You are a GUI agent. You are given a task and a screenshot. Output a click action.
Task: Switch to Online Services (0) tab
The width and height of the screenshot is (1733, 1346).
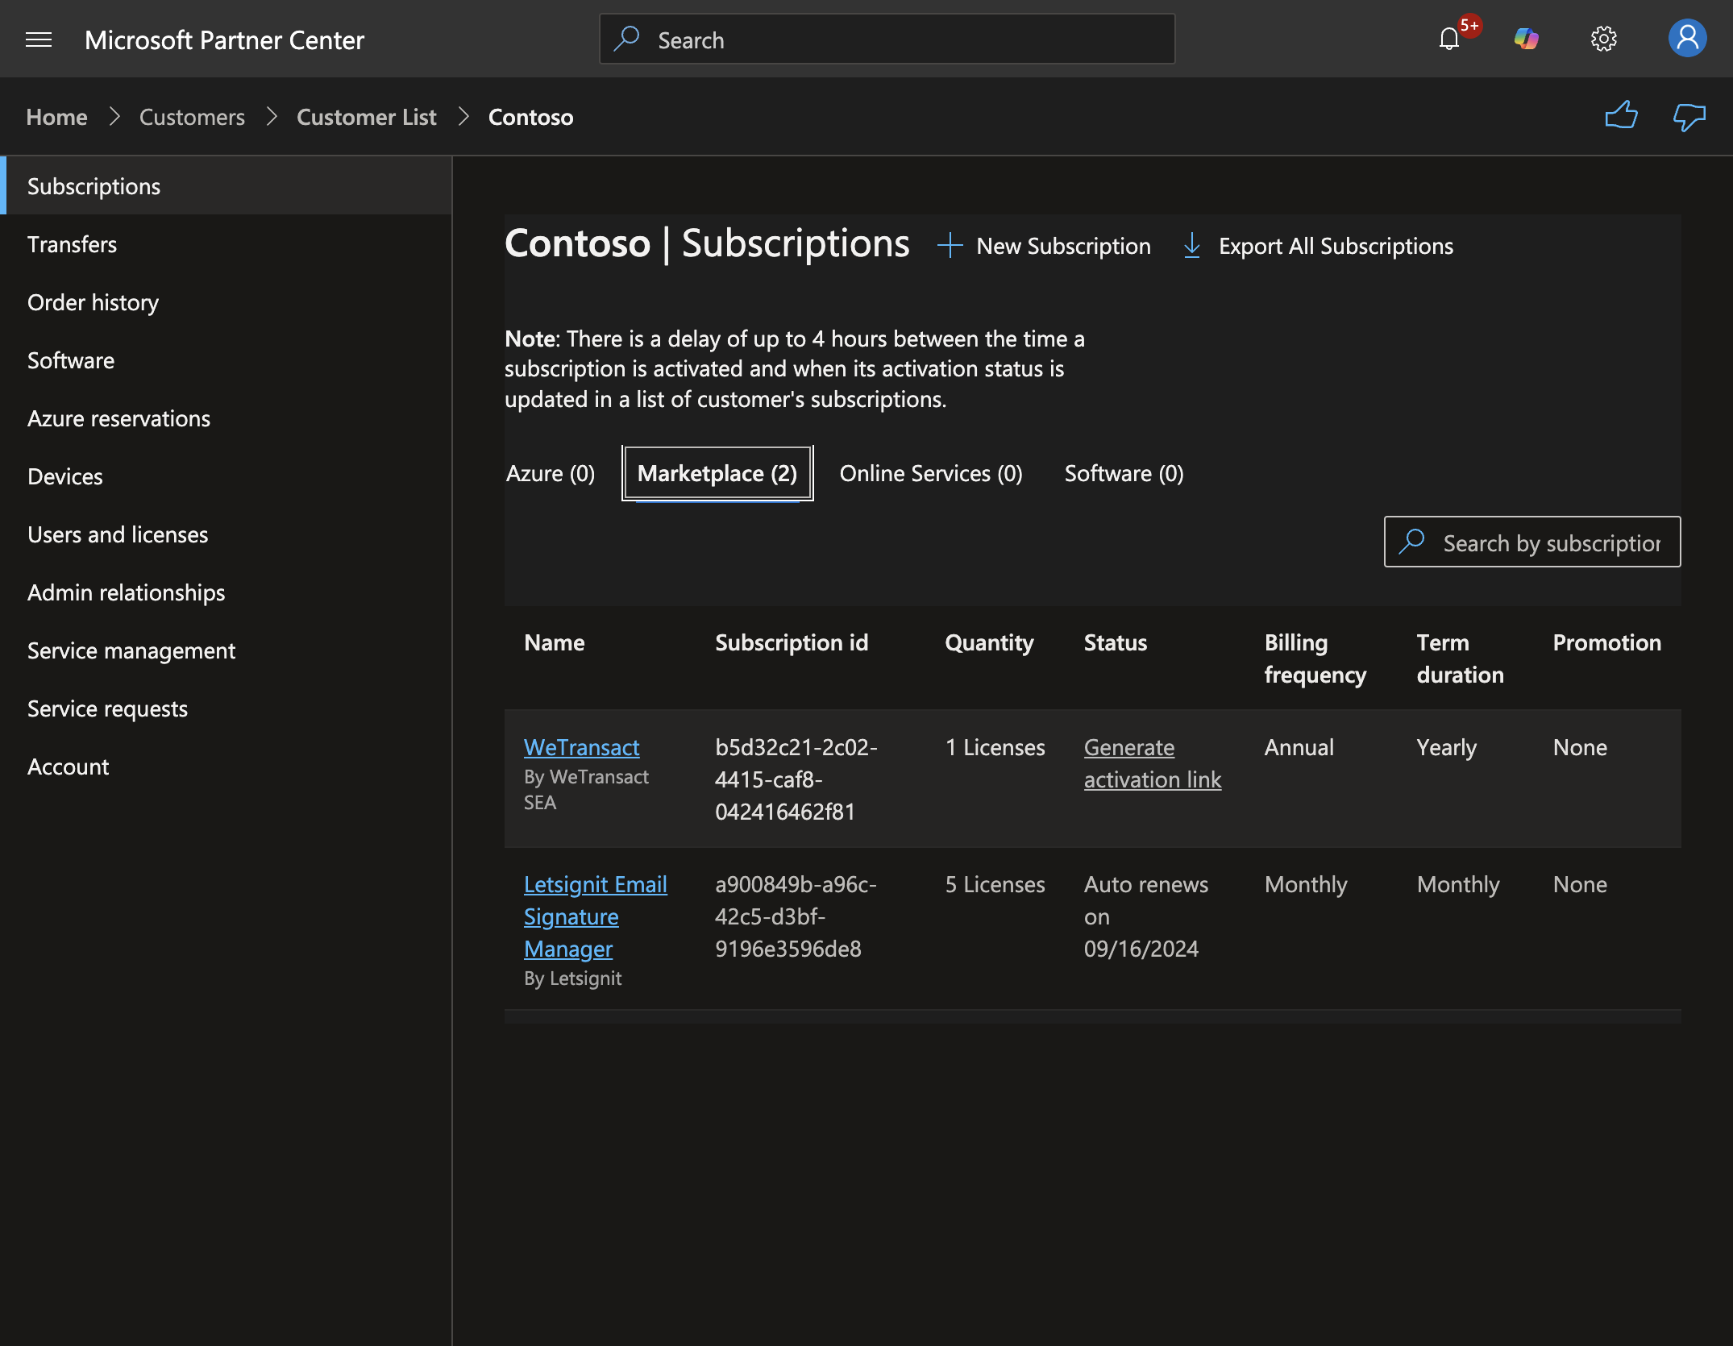(931, 473)
